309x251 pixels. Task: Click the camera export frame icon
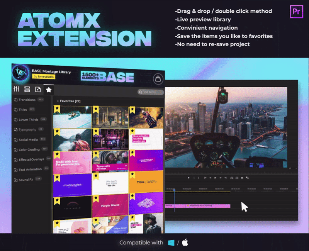242,178
